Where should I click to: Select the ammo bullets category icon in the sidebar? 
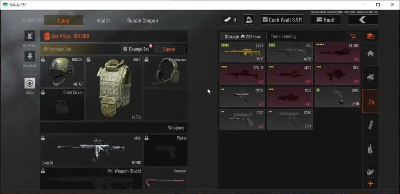click(370, 148)
